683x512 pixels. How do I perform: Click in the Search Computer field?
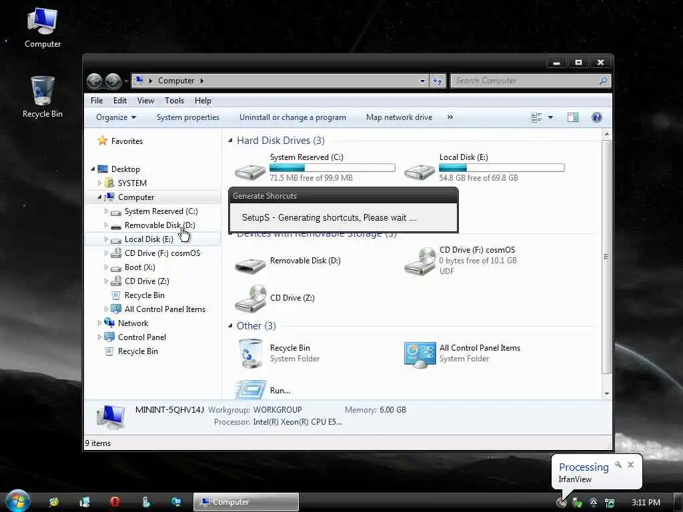point(525,81)
